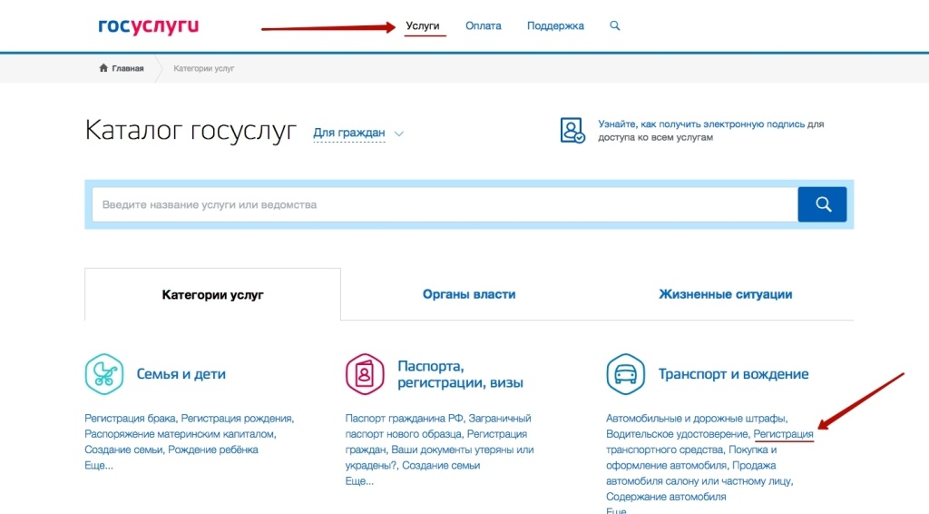Expand the Для граждан dropdown
The height and width of the screenshot is (514, 929).
349,133
